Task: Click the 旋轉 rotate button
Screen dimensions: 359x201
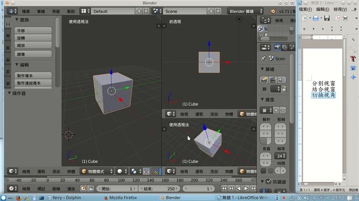Action: (x=33, y=38)
